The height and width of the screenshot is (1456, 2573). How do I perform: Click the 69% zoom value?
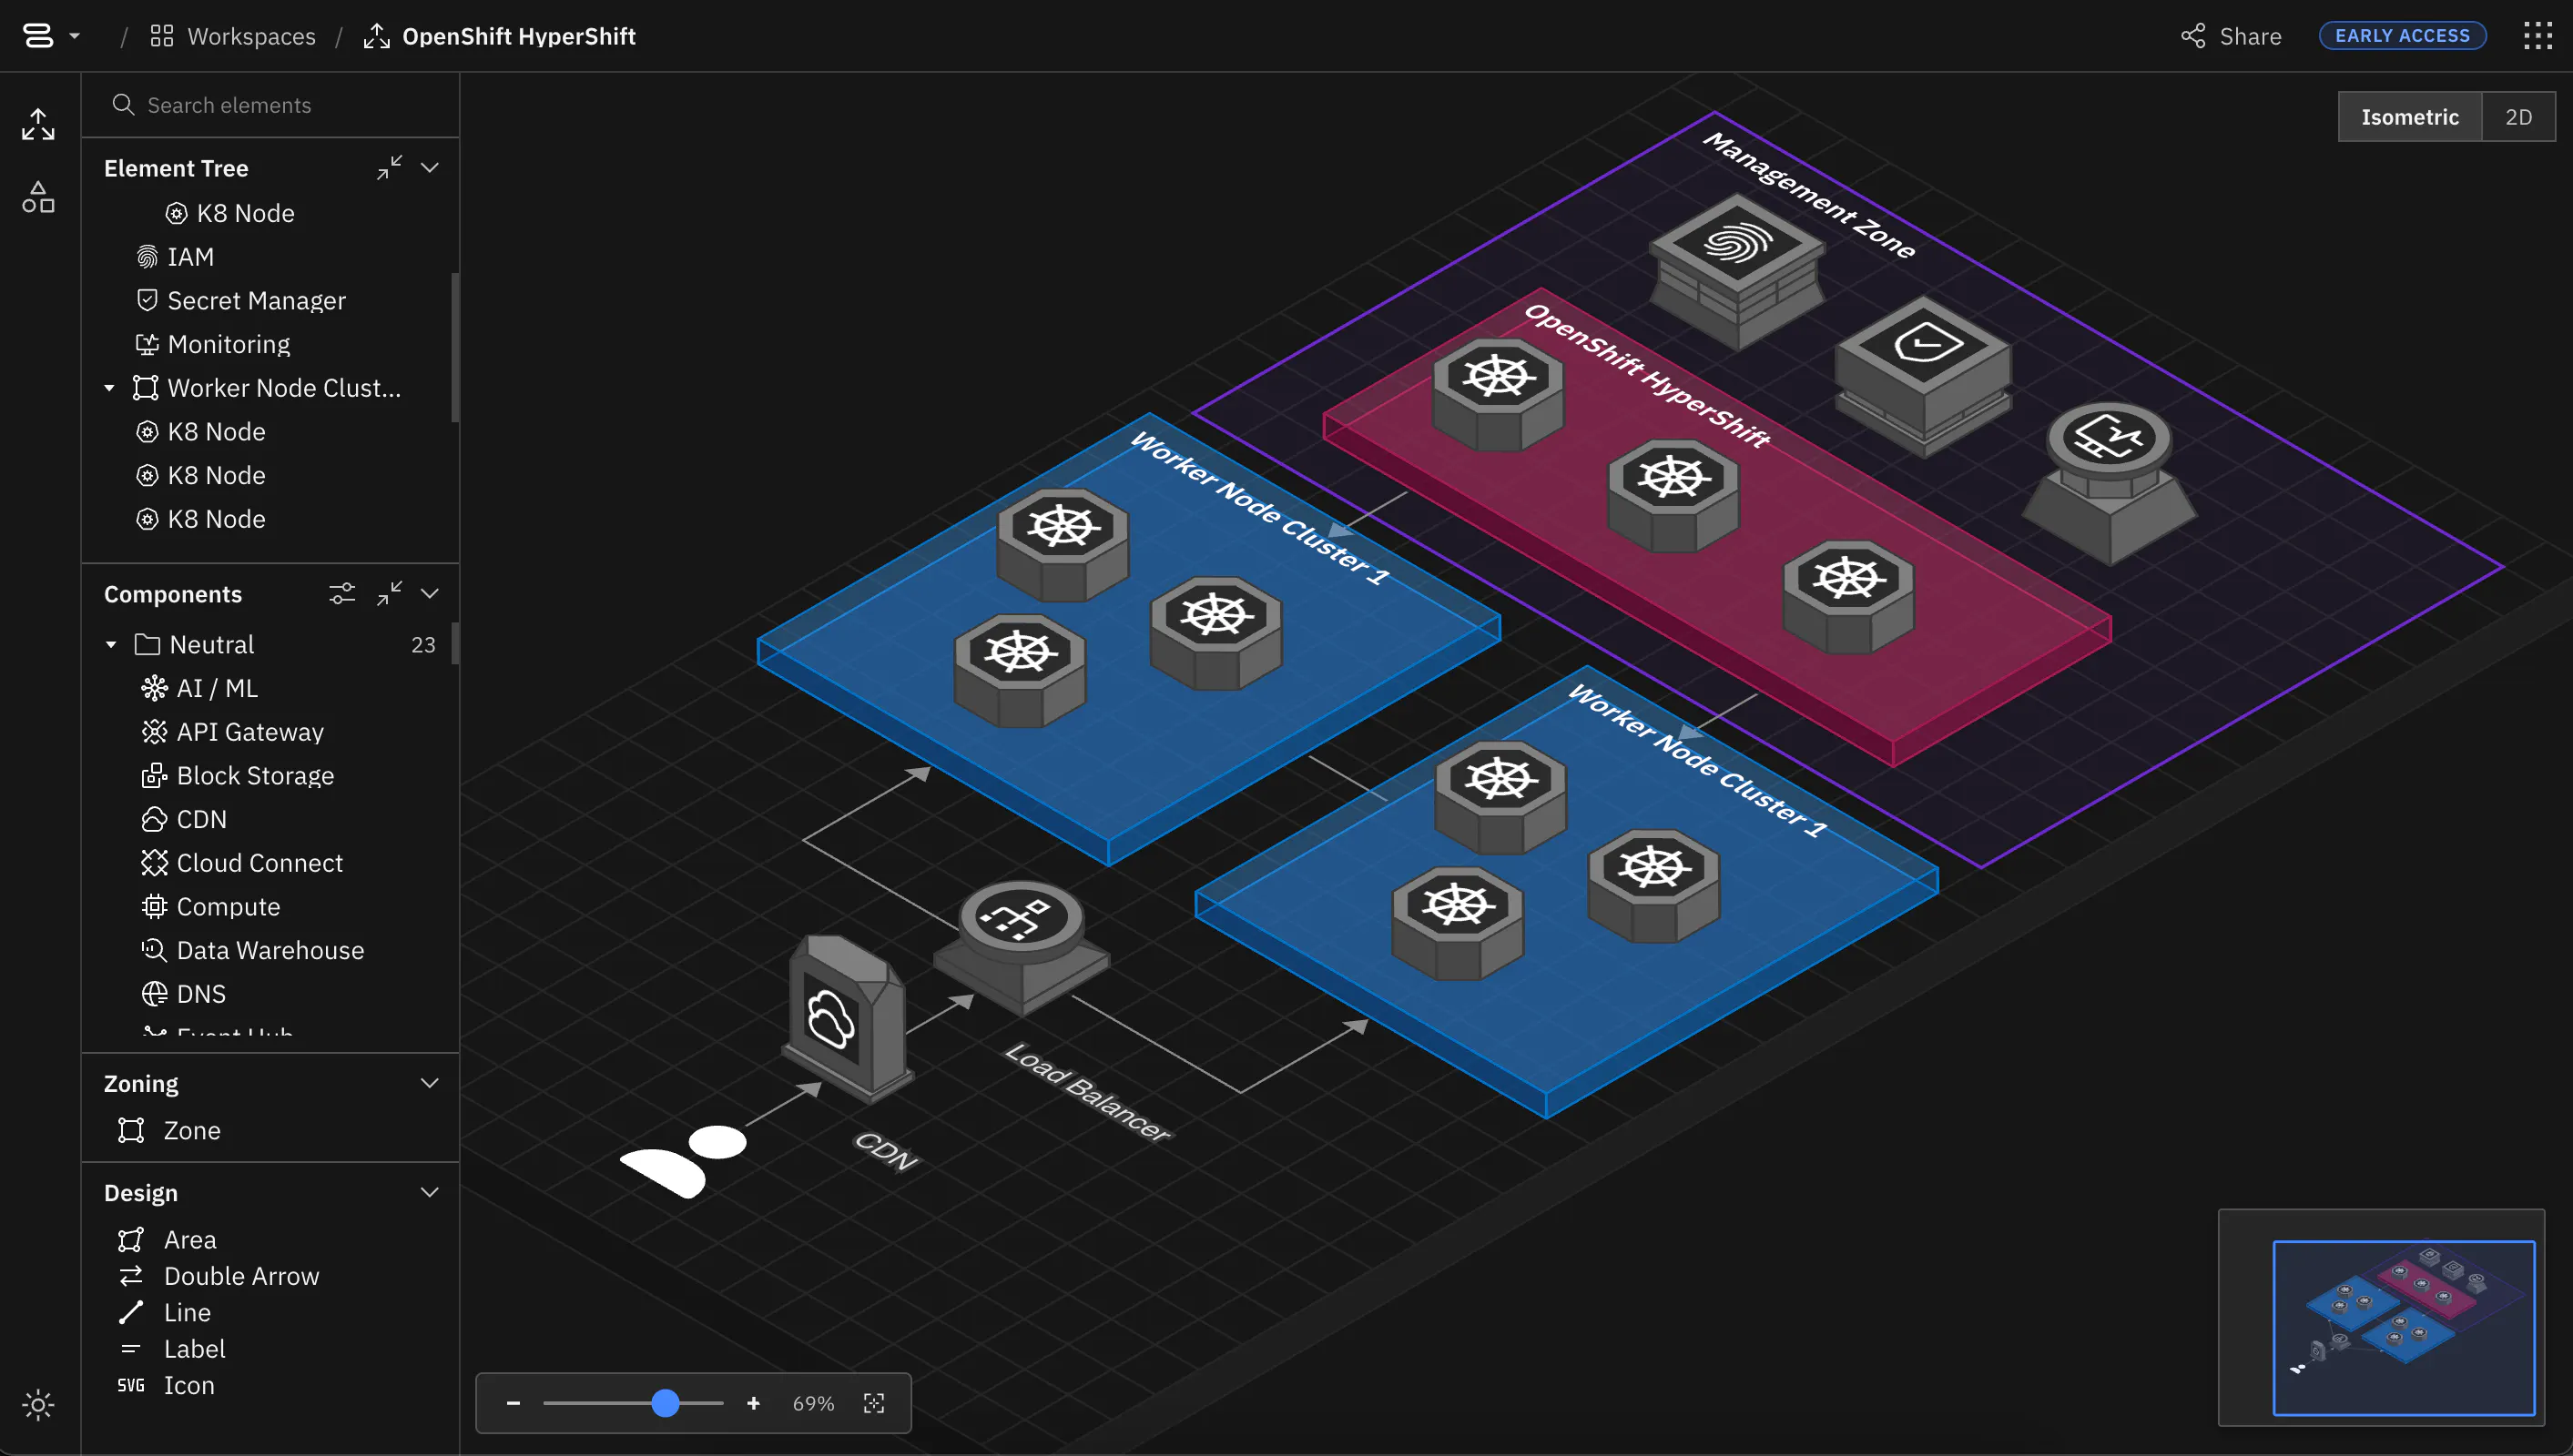[812, 1403]
